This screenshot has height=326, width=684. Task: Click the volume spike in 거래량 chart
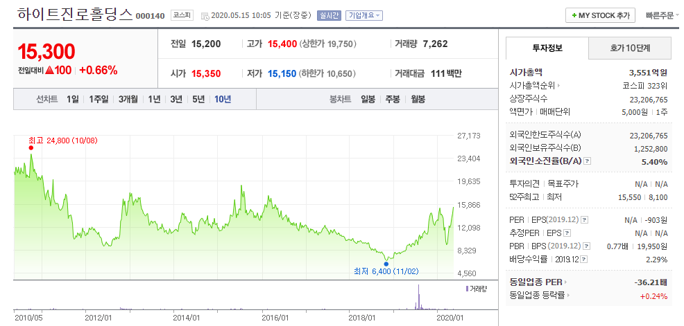pos(418,297)
